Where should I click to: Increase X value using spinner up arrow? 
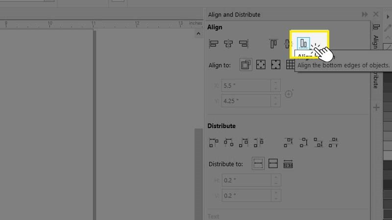[275, 83]
